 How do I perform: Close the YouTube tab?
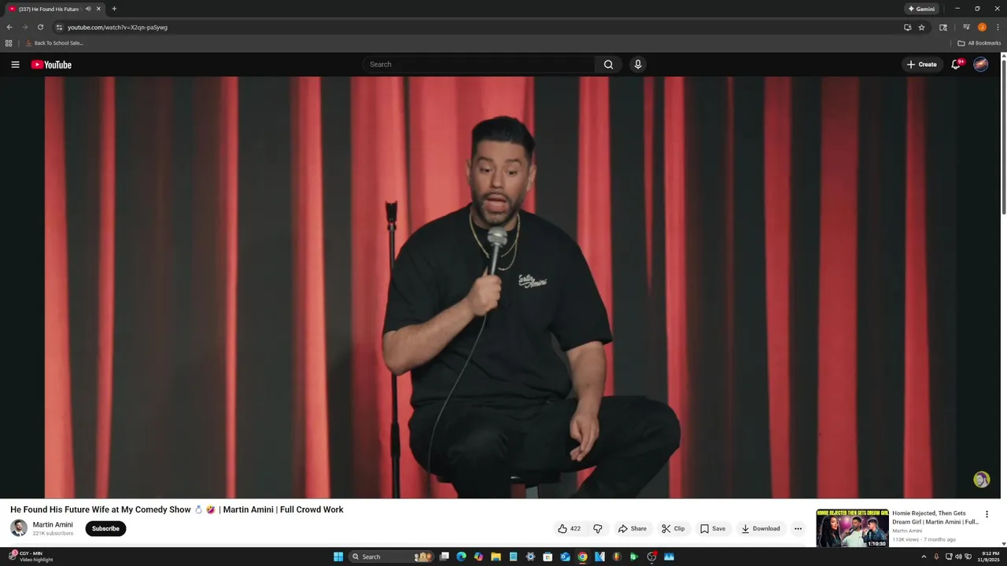click(98, 9)
